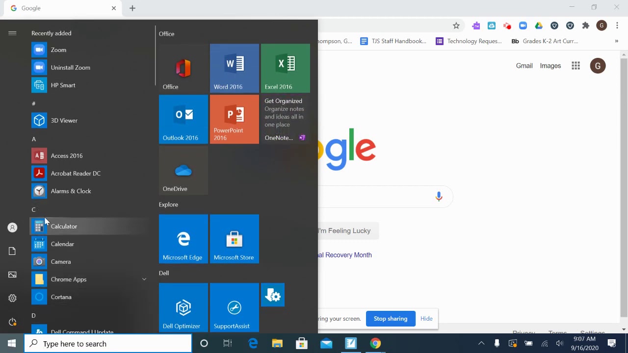Open File Explorer from taskbar

coord(277,344)
